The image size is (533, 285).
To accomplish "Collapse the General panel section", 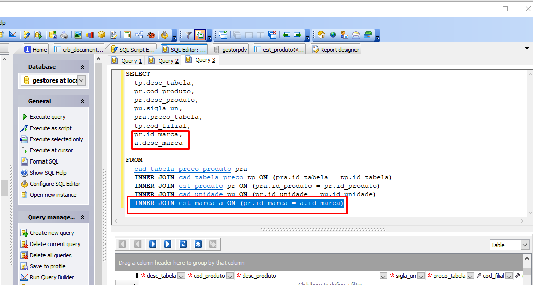I will (x=82, y=101).
